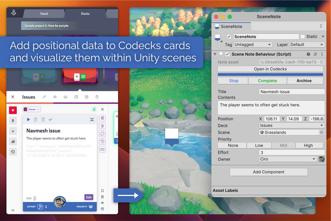Click the download-tray icon in the Issues header
Viewport: 331px width, 221px height.
point(65,97)
